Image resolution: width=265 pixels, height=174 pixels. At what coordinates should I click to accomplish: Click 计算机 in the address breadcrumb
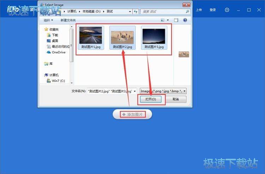pyautogui.click(x=72, y=11)
